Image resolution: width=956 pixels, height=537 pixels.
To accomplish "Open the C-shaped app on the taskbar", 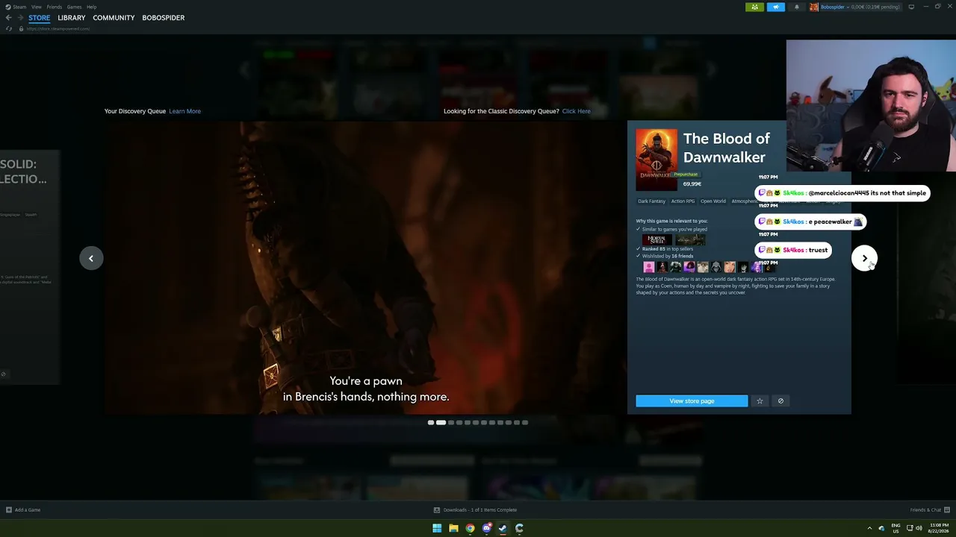I will coord(519,528).
